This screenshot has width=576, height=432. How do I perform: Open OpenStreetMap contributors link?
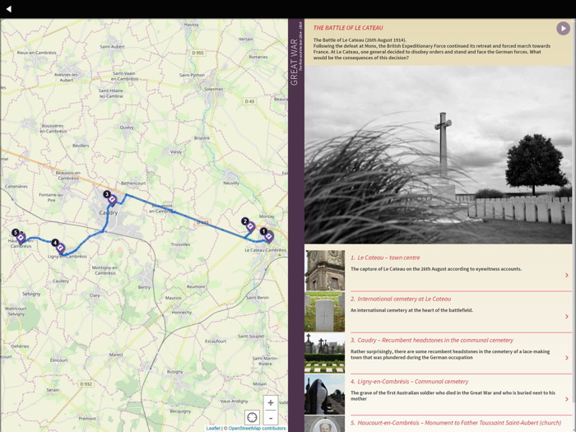[257, 429]
